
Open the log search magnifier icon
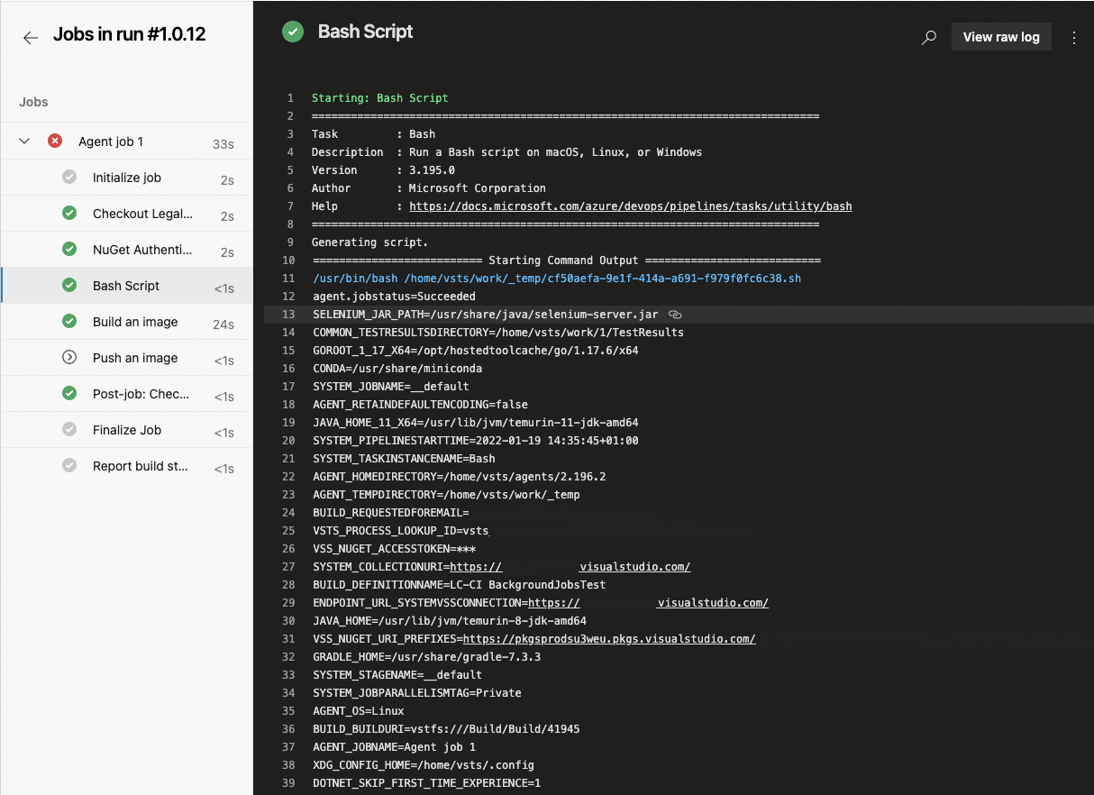(929, 38)
